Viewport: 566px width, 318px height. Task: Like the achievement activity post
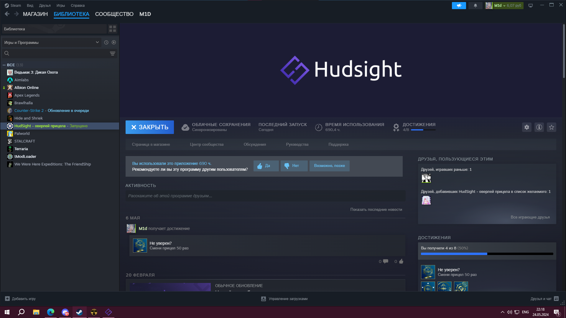(401, 261)
